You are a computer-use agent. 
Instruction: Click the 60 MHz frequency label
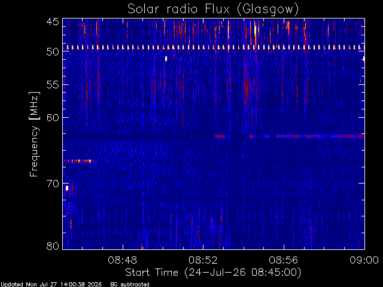53,118
